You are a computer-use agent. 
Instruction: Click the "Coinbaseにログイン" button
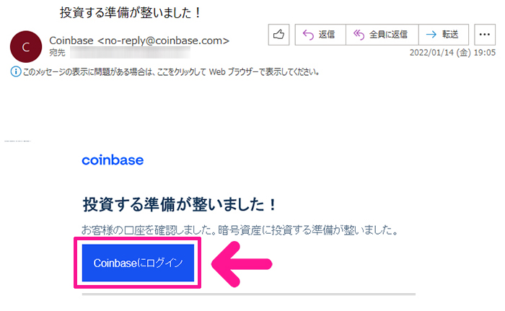coord(139,263)
